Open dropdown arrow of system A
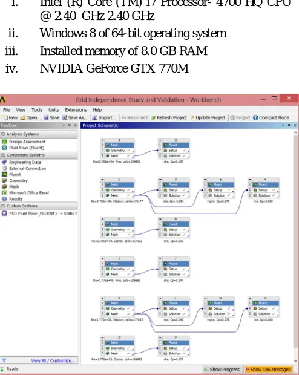 coord(102,140)
